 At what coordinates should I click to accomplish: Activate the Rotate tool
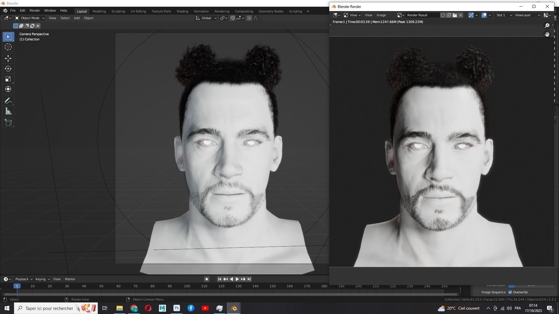8,69
